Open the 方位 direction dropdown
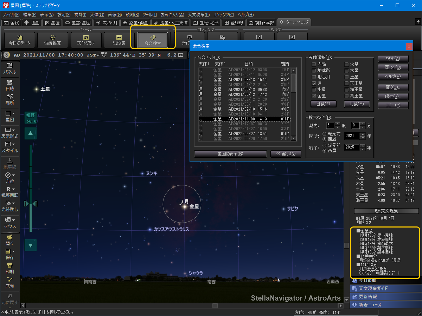422x316 pixels. [x=9, y=178]
